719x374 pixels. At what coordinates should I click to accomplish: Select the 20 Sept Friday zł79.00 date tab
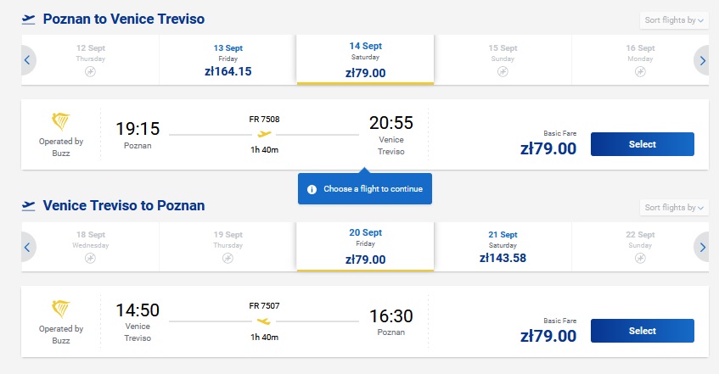click(x=366, y=247)
